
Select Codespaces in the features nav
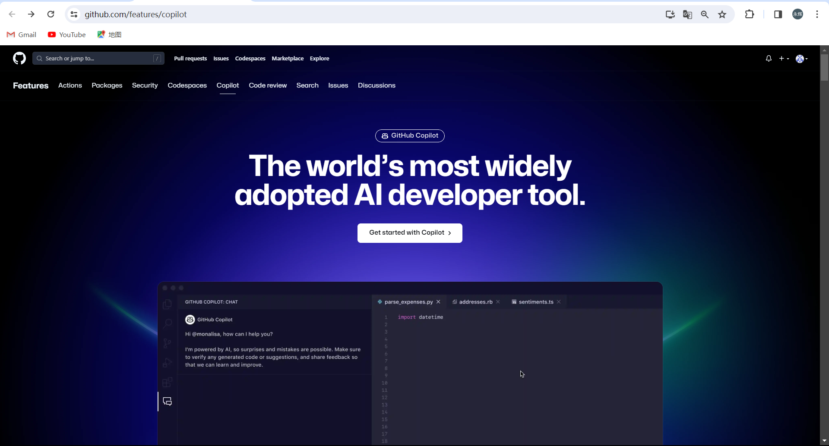tap(187, 85)
